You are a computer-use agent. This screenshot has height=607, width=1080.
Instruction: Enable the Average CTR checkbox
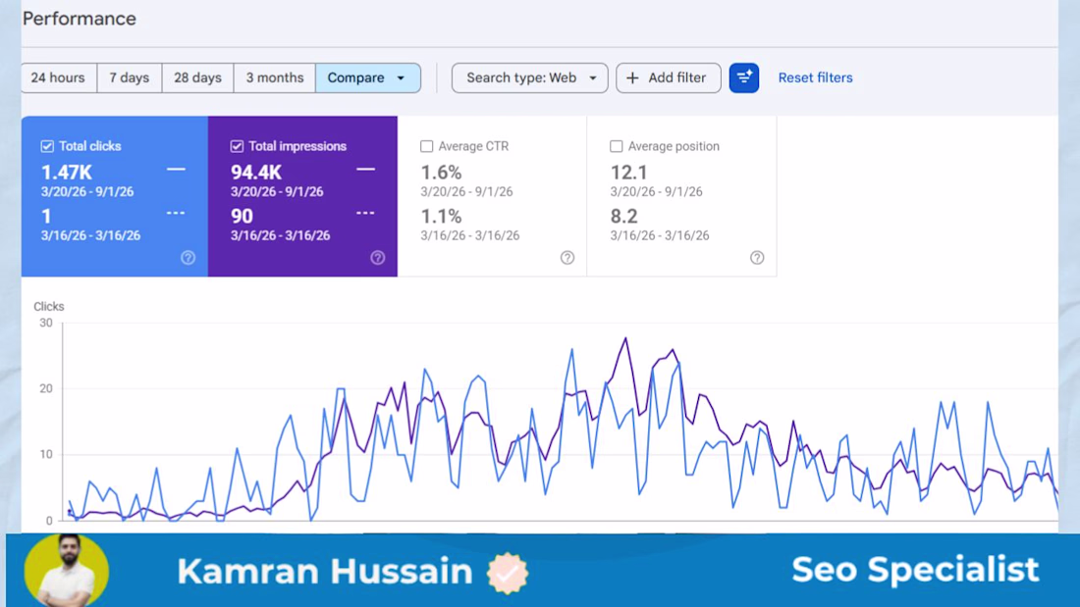(x=427, y=146)
